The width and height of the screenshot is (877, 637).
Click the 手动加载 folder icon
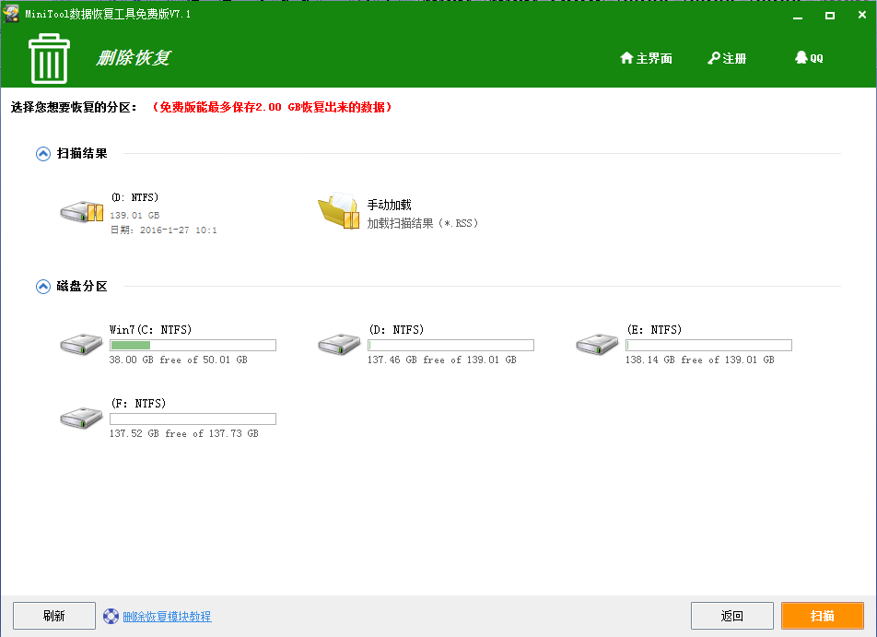click(x=338, y=211)
